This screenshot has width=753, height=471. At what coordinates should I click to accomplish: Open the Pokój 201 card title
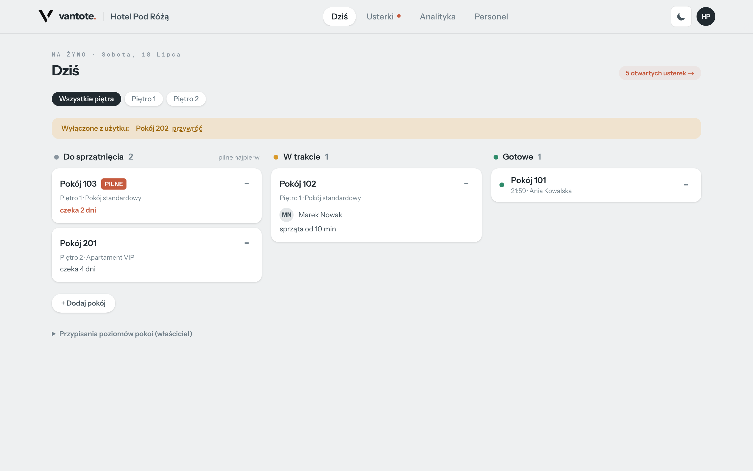click(78, 243)
